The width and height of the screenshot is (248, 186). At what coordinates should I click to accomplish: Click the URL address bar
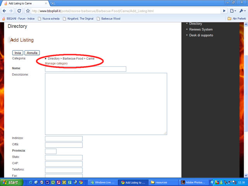pyautogui.click(x=126, y=11)
